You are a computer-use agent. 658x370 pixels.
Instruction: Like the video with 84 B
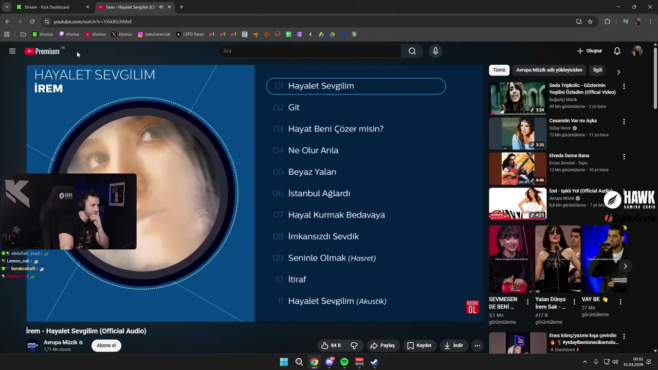331,345
